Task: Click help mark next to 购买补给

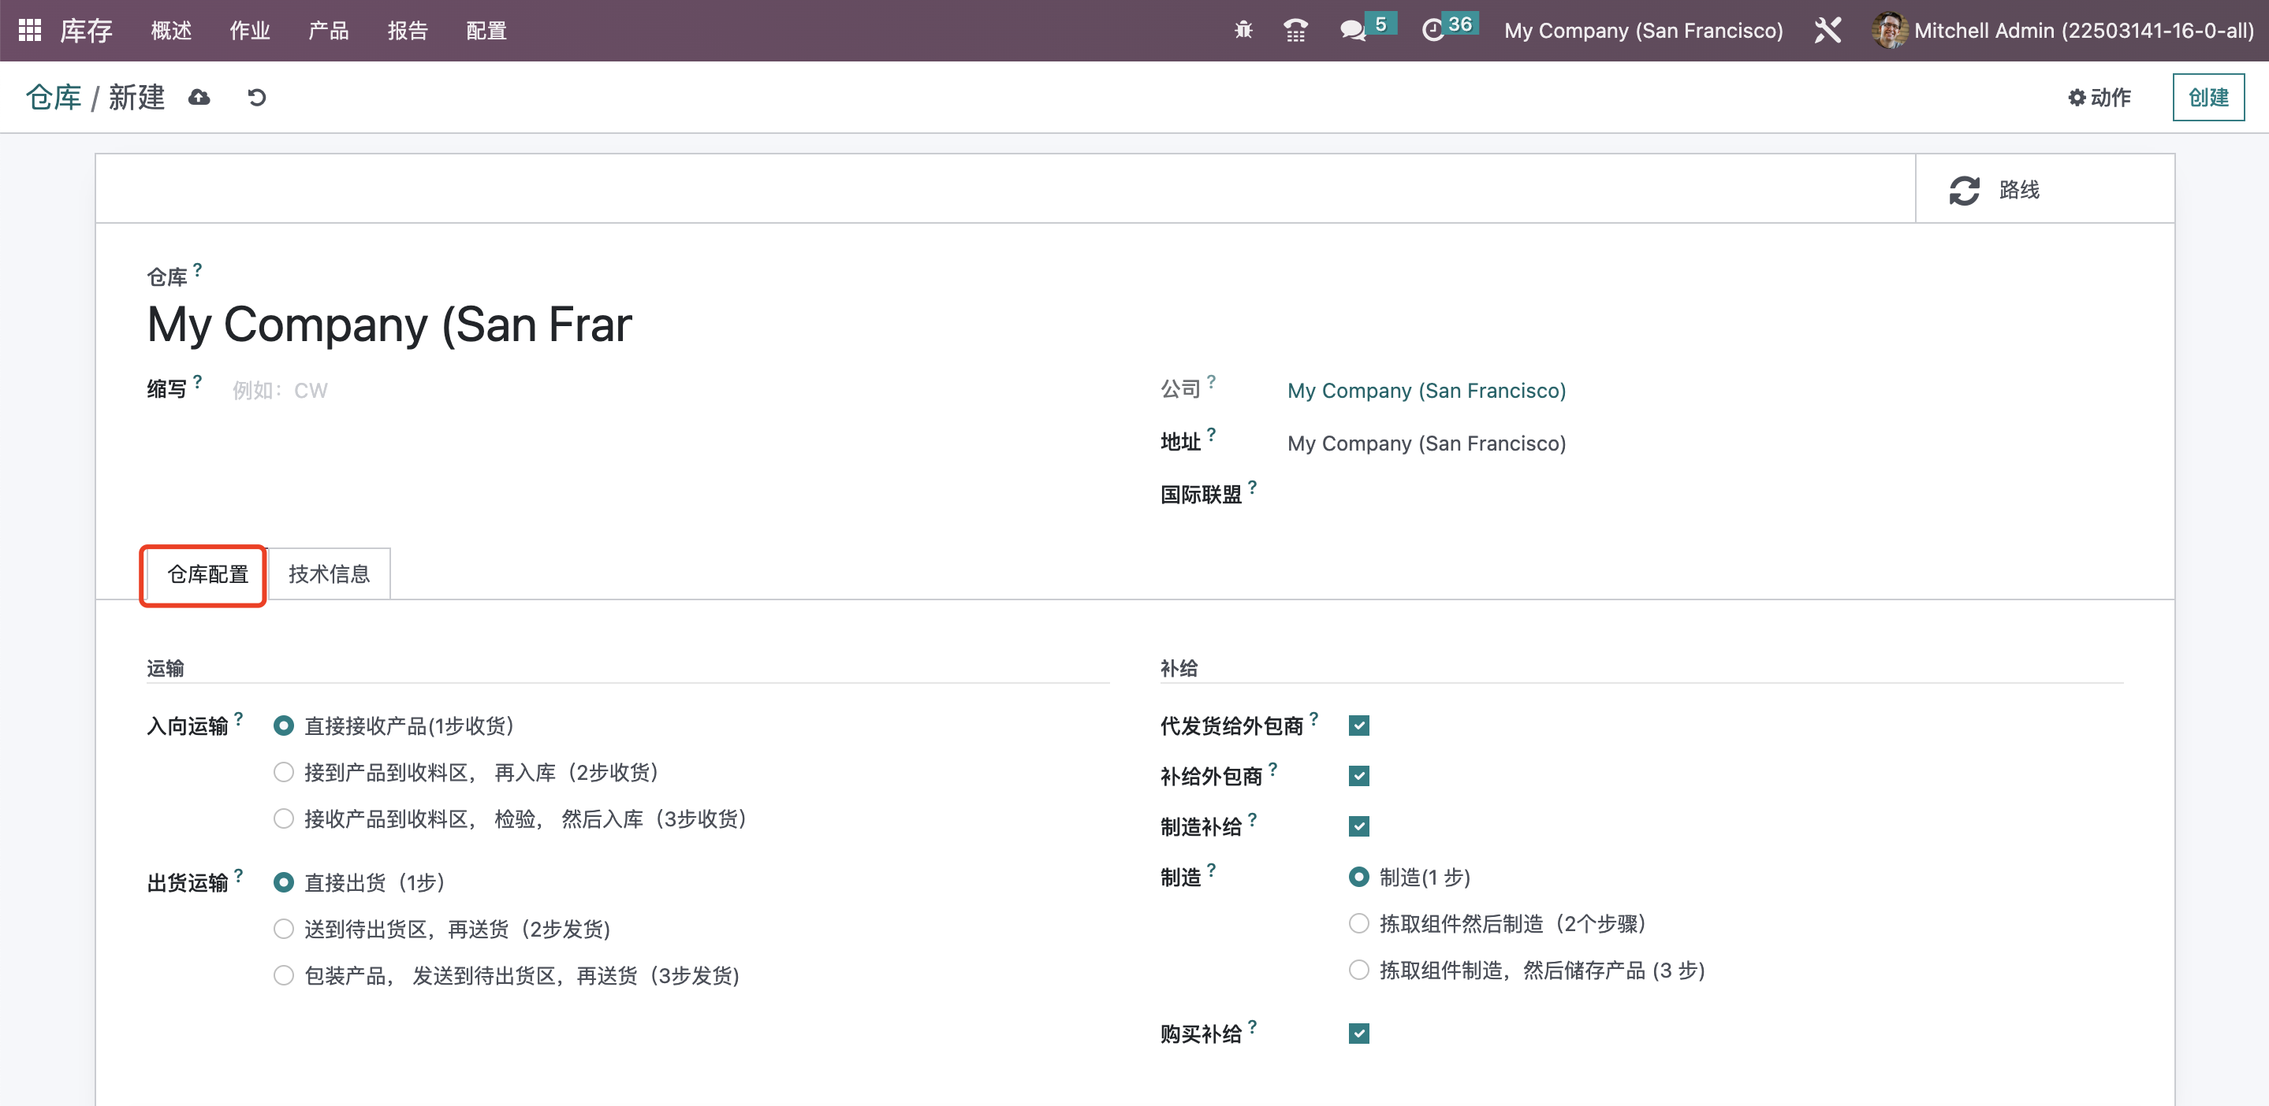Action: (x=1252, y=1026)
